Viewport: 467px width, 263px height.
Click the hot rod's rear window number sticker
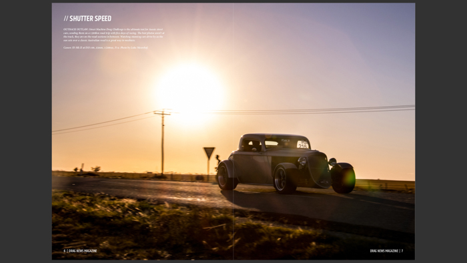303,144
